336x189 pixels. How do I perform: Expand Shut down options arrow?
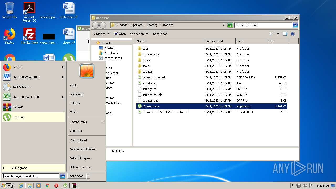point(88,176)
